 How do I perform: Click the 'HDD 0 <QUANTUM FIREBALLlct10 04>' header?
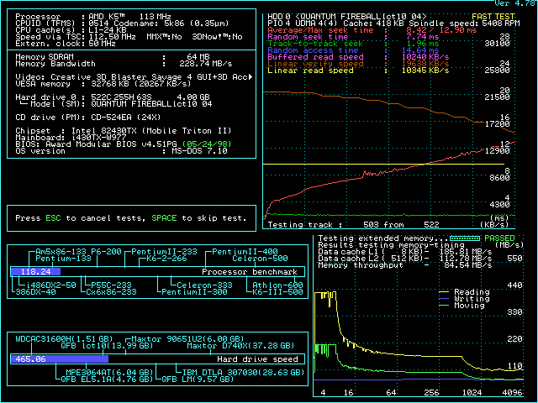(347, 17)
